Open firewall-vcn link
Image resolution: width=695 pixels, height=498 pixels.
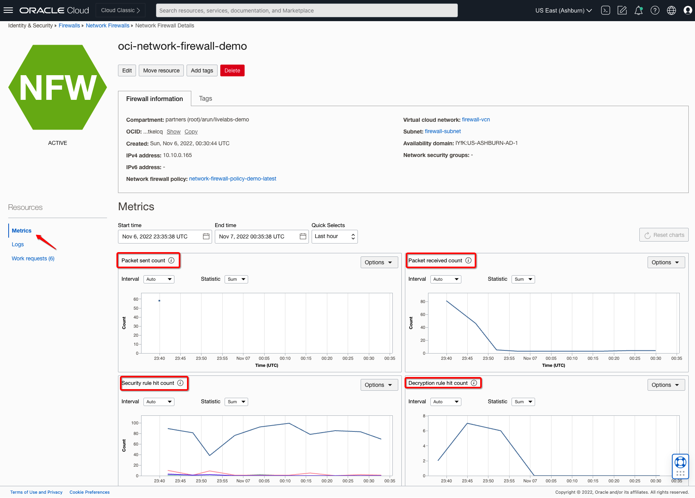(x=476, y=119)
